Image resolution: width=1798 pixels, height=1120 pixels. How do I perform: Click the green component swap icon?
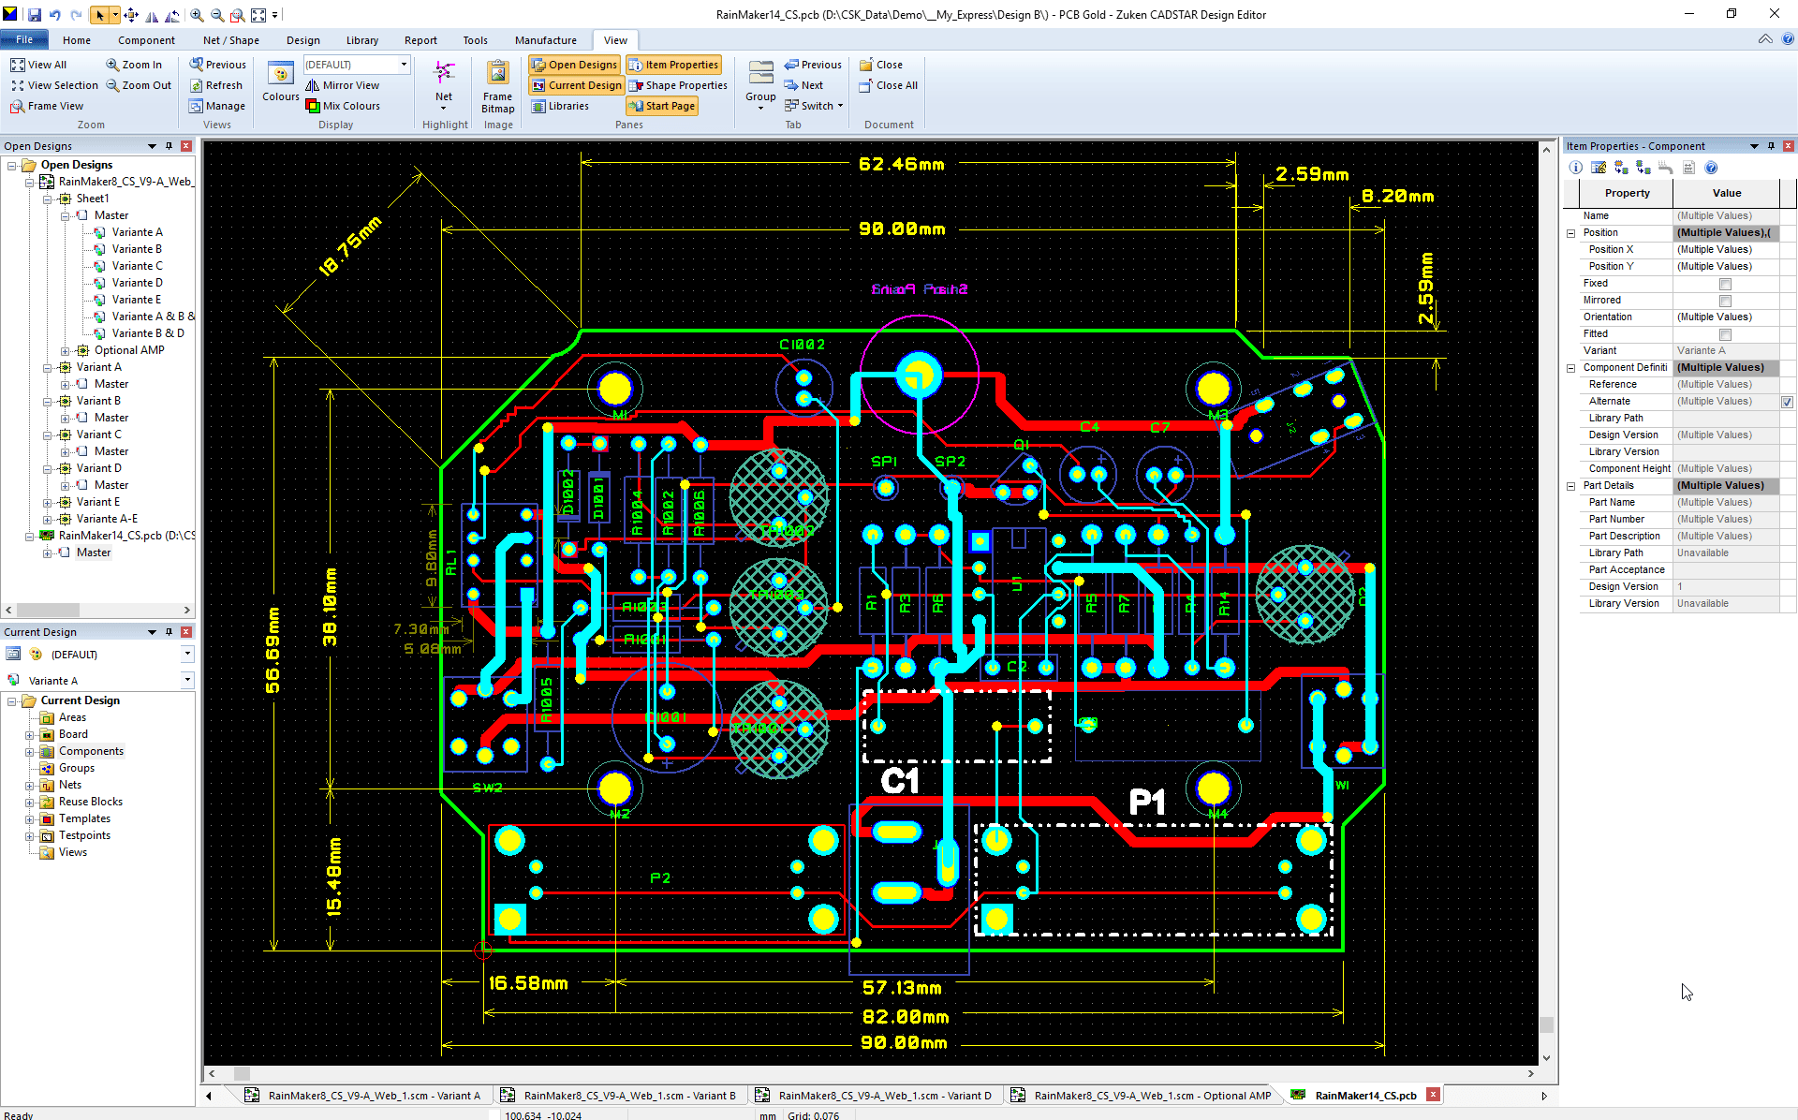point(1643,168)
